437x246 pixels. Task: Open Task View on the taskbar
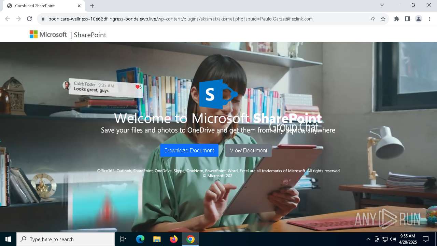123,239
